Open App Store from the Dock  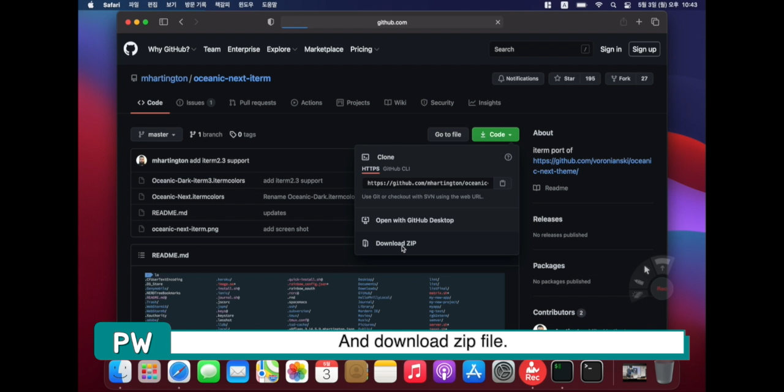(x=473, y=371)
